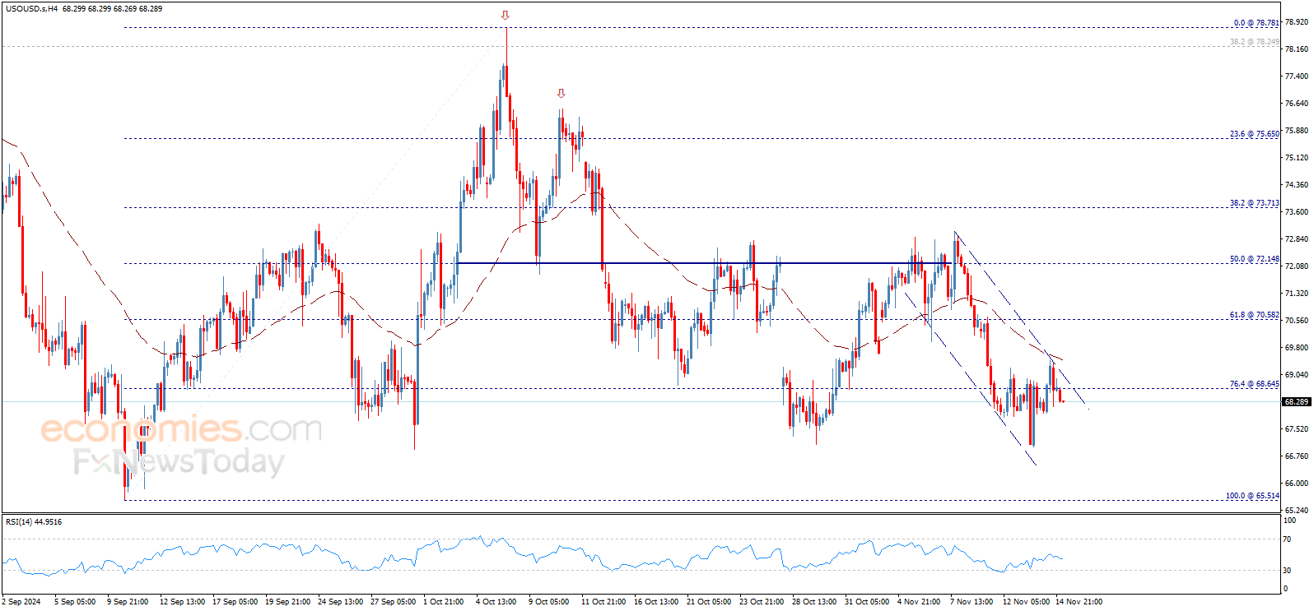Select the 50.0 @ 72.148 Fibonacci label
This screenshot has width=1314, height=611.
1255,259
